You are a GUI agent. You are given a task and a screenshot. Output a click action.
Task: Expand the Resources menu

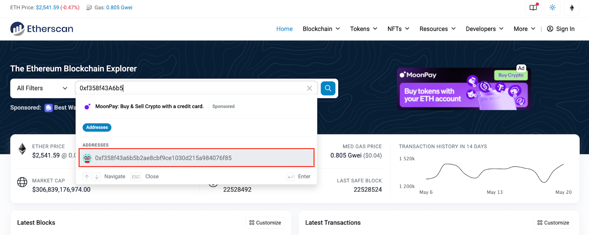[438, 29]
